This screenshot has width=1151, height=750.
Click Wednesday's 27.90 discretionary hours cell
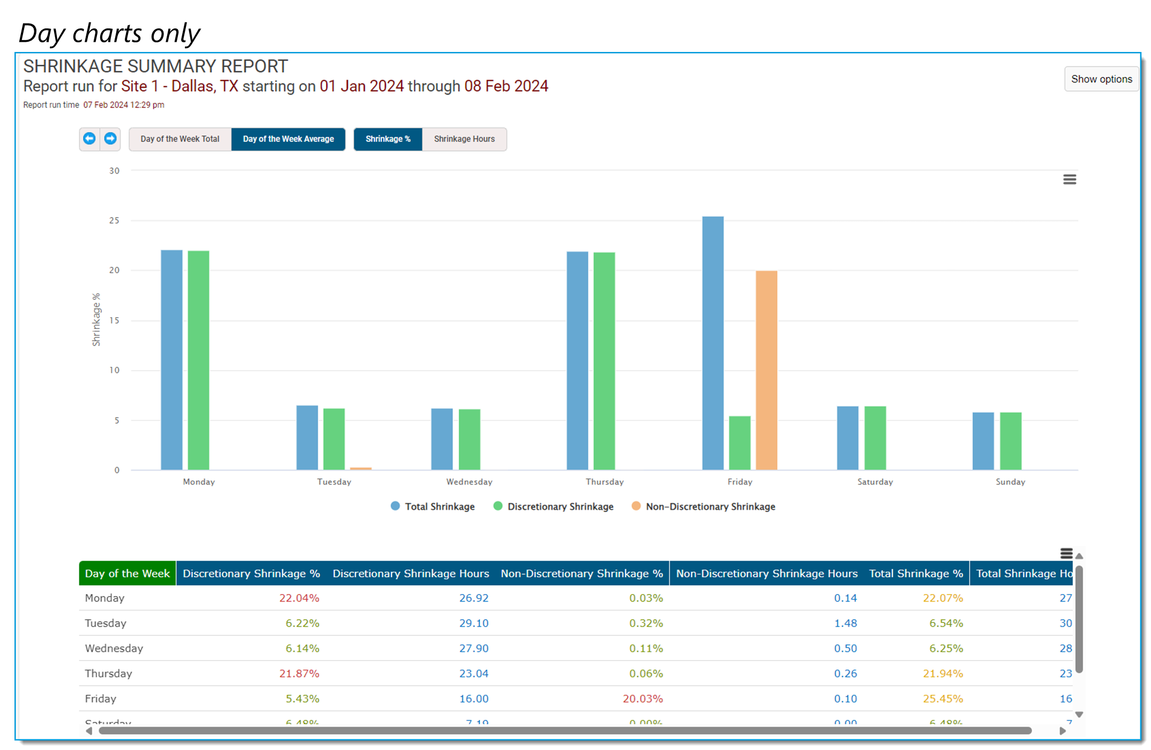coord(474,648)
